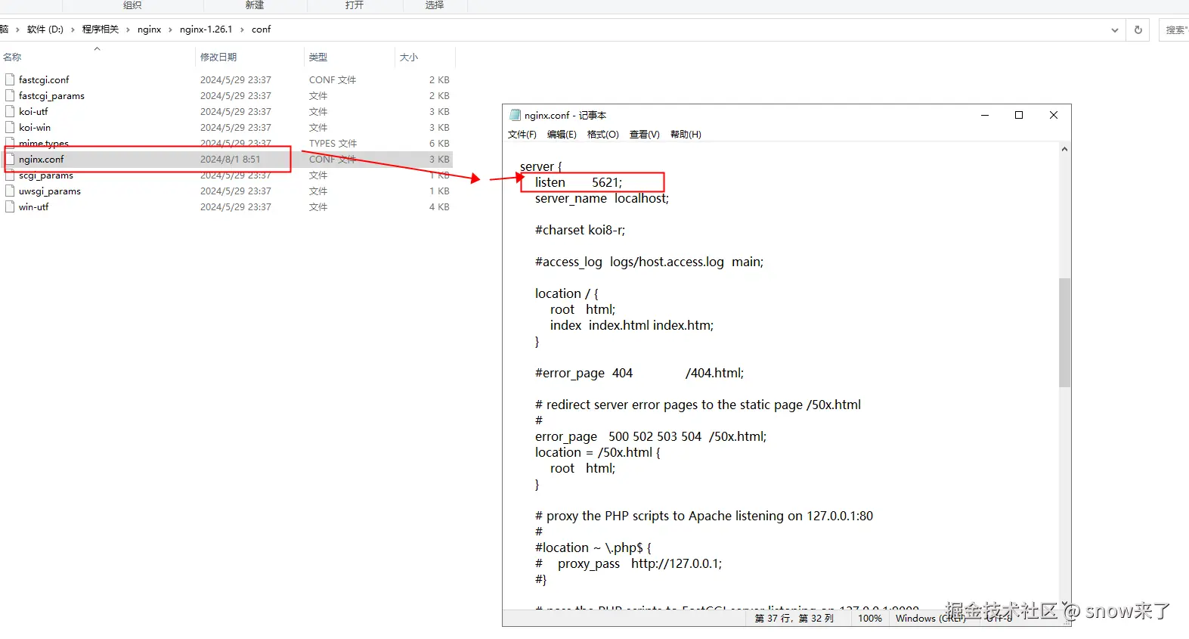Click the 'CONF 文件' type of fastcgi.conf
Viewport: 1189px width, 639px height.
point(333,79)
